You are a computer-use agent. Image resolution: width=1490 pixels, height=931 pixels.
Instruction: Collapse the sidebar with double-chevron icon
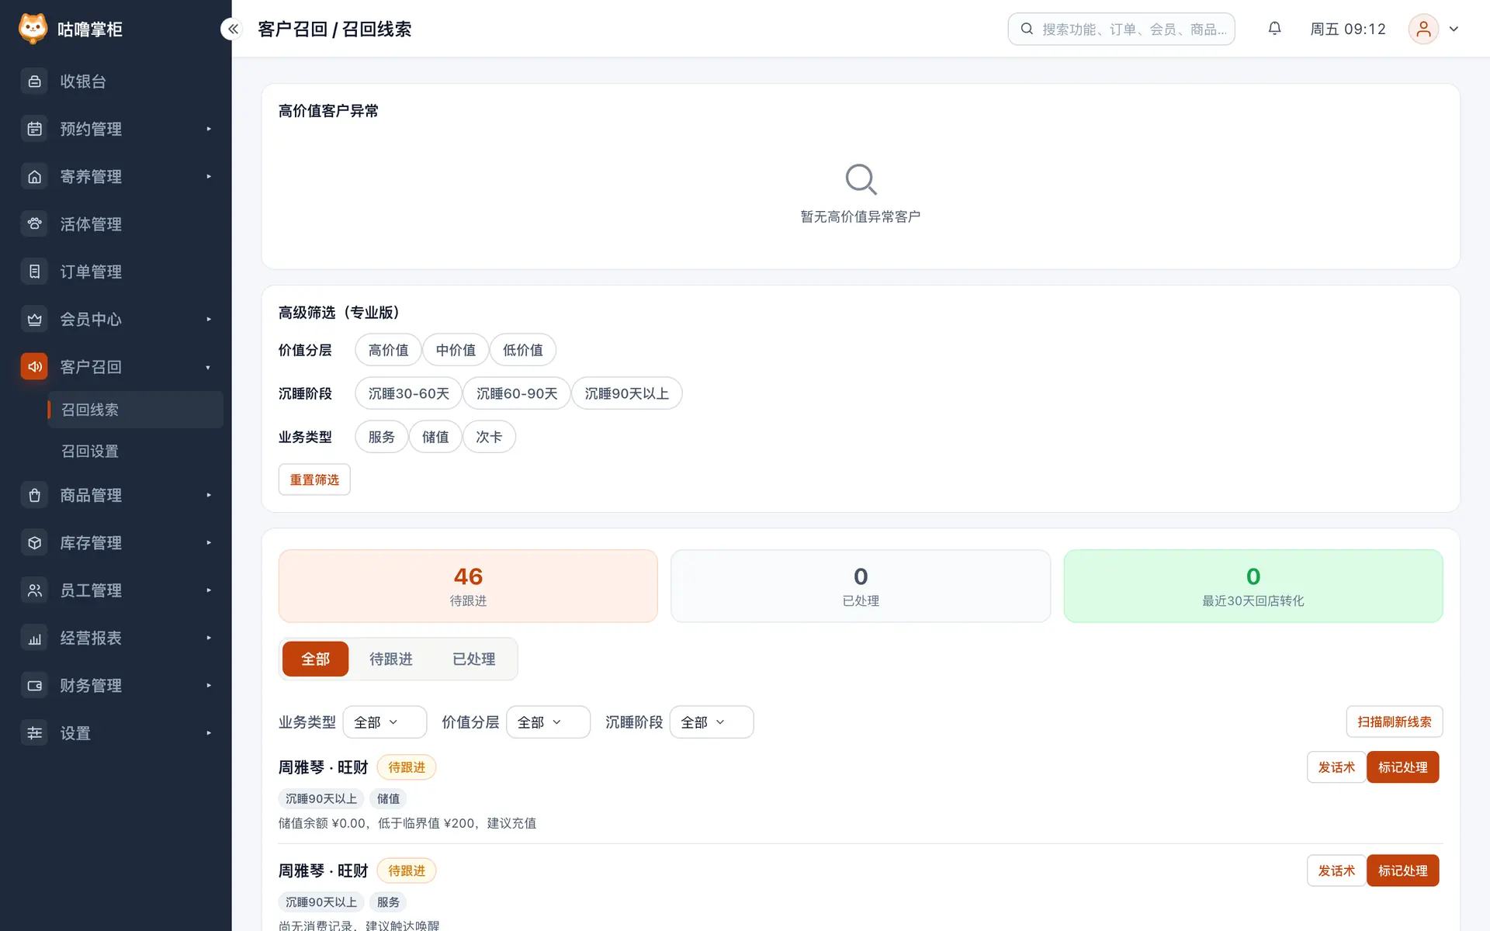click(233, 29)
